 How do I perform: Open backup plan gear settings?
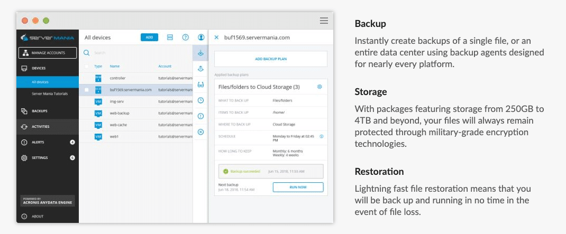click(x=319, y=87)
